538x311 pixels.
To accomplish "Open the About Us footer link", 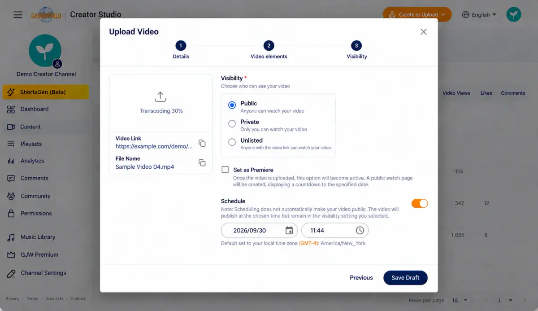I will (x=54, y=299).
